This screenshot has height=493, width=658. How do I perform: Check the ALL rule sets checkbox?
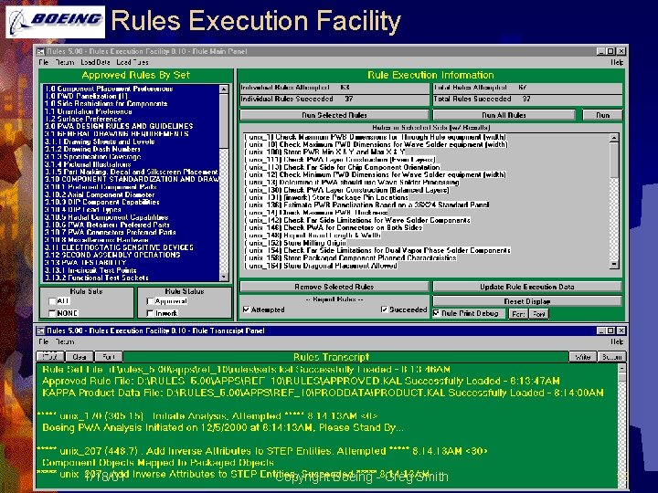point(52,301)
